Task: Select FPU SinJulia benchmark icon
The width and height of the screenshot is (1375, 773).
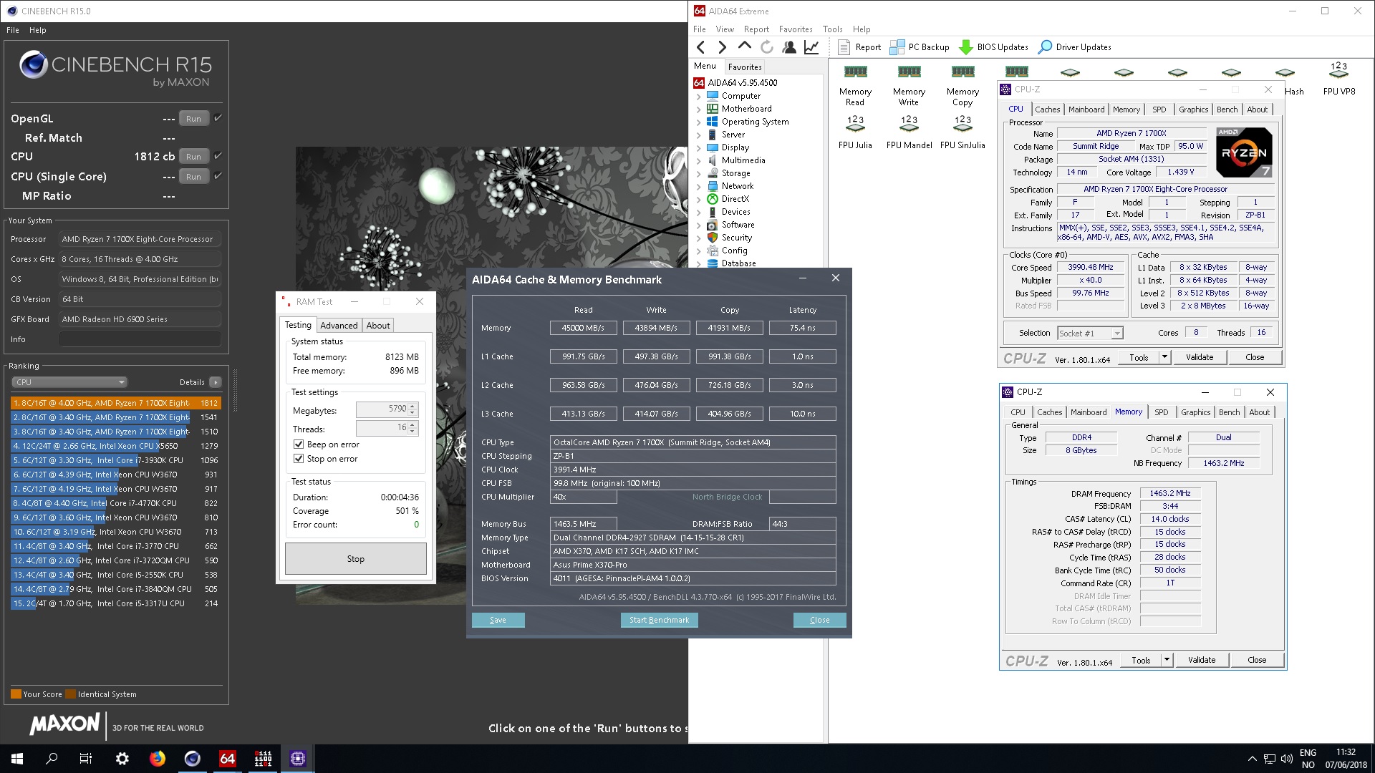Action: pos(962,132)
